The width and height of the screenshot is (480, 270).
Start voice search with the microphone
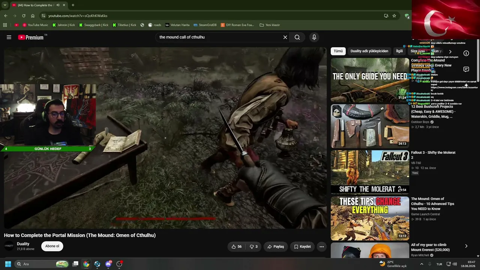pos(314,37)
